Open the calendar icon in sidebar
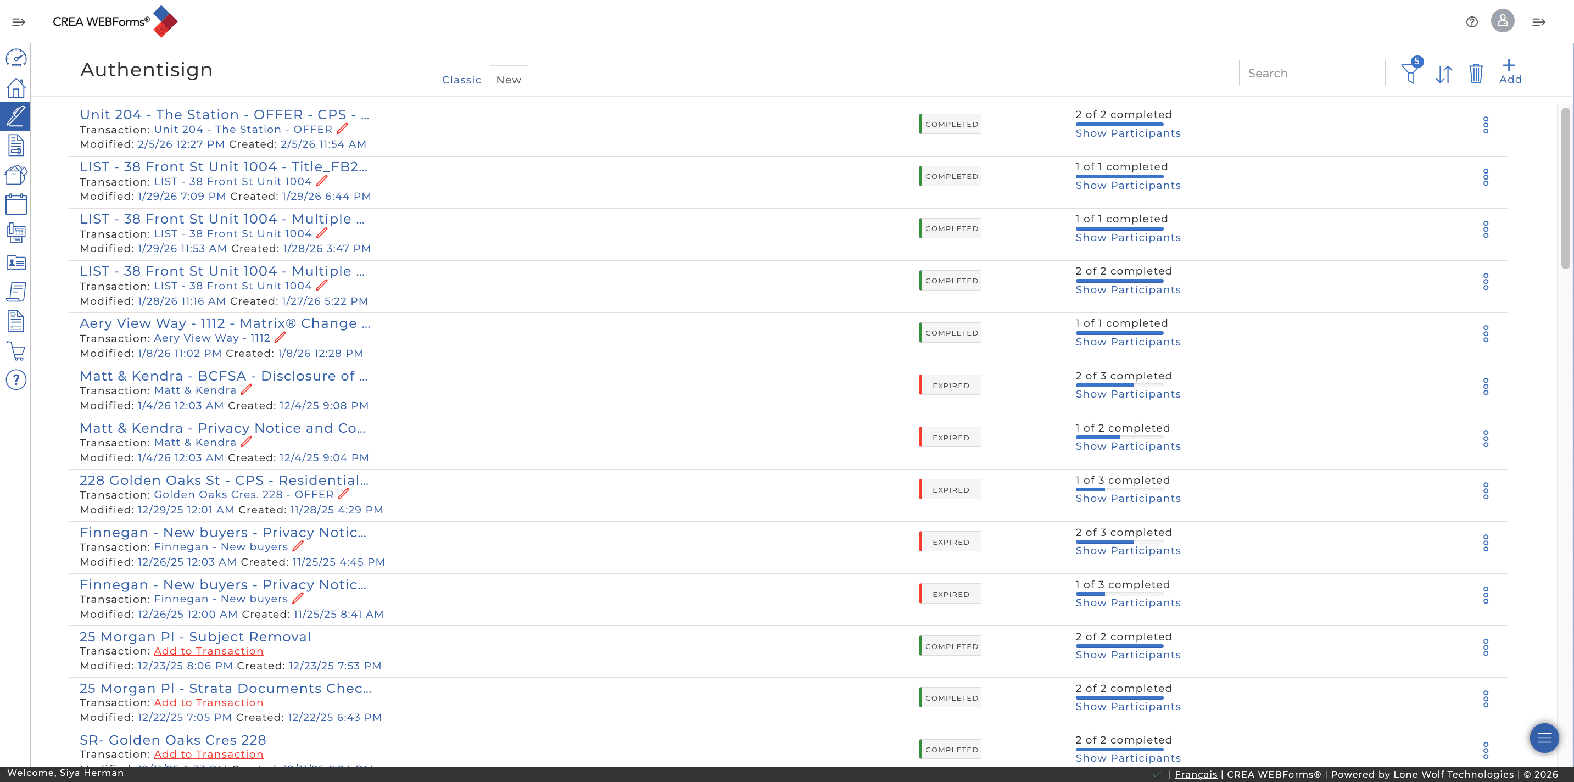Viewport: 1574px width, 782px height. click(x=16, y=204)
